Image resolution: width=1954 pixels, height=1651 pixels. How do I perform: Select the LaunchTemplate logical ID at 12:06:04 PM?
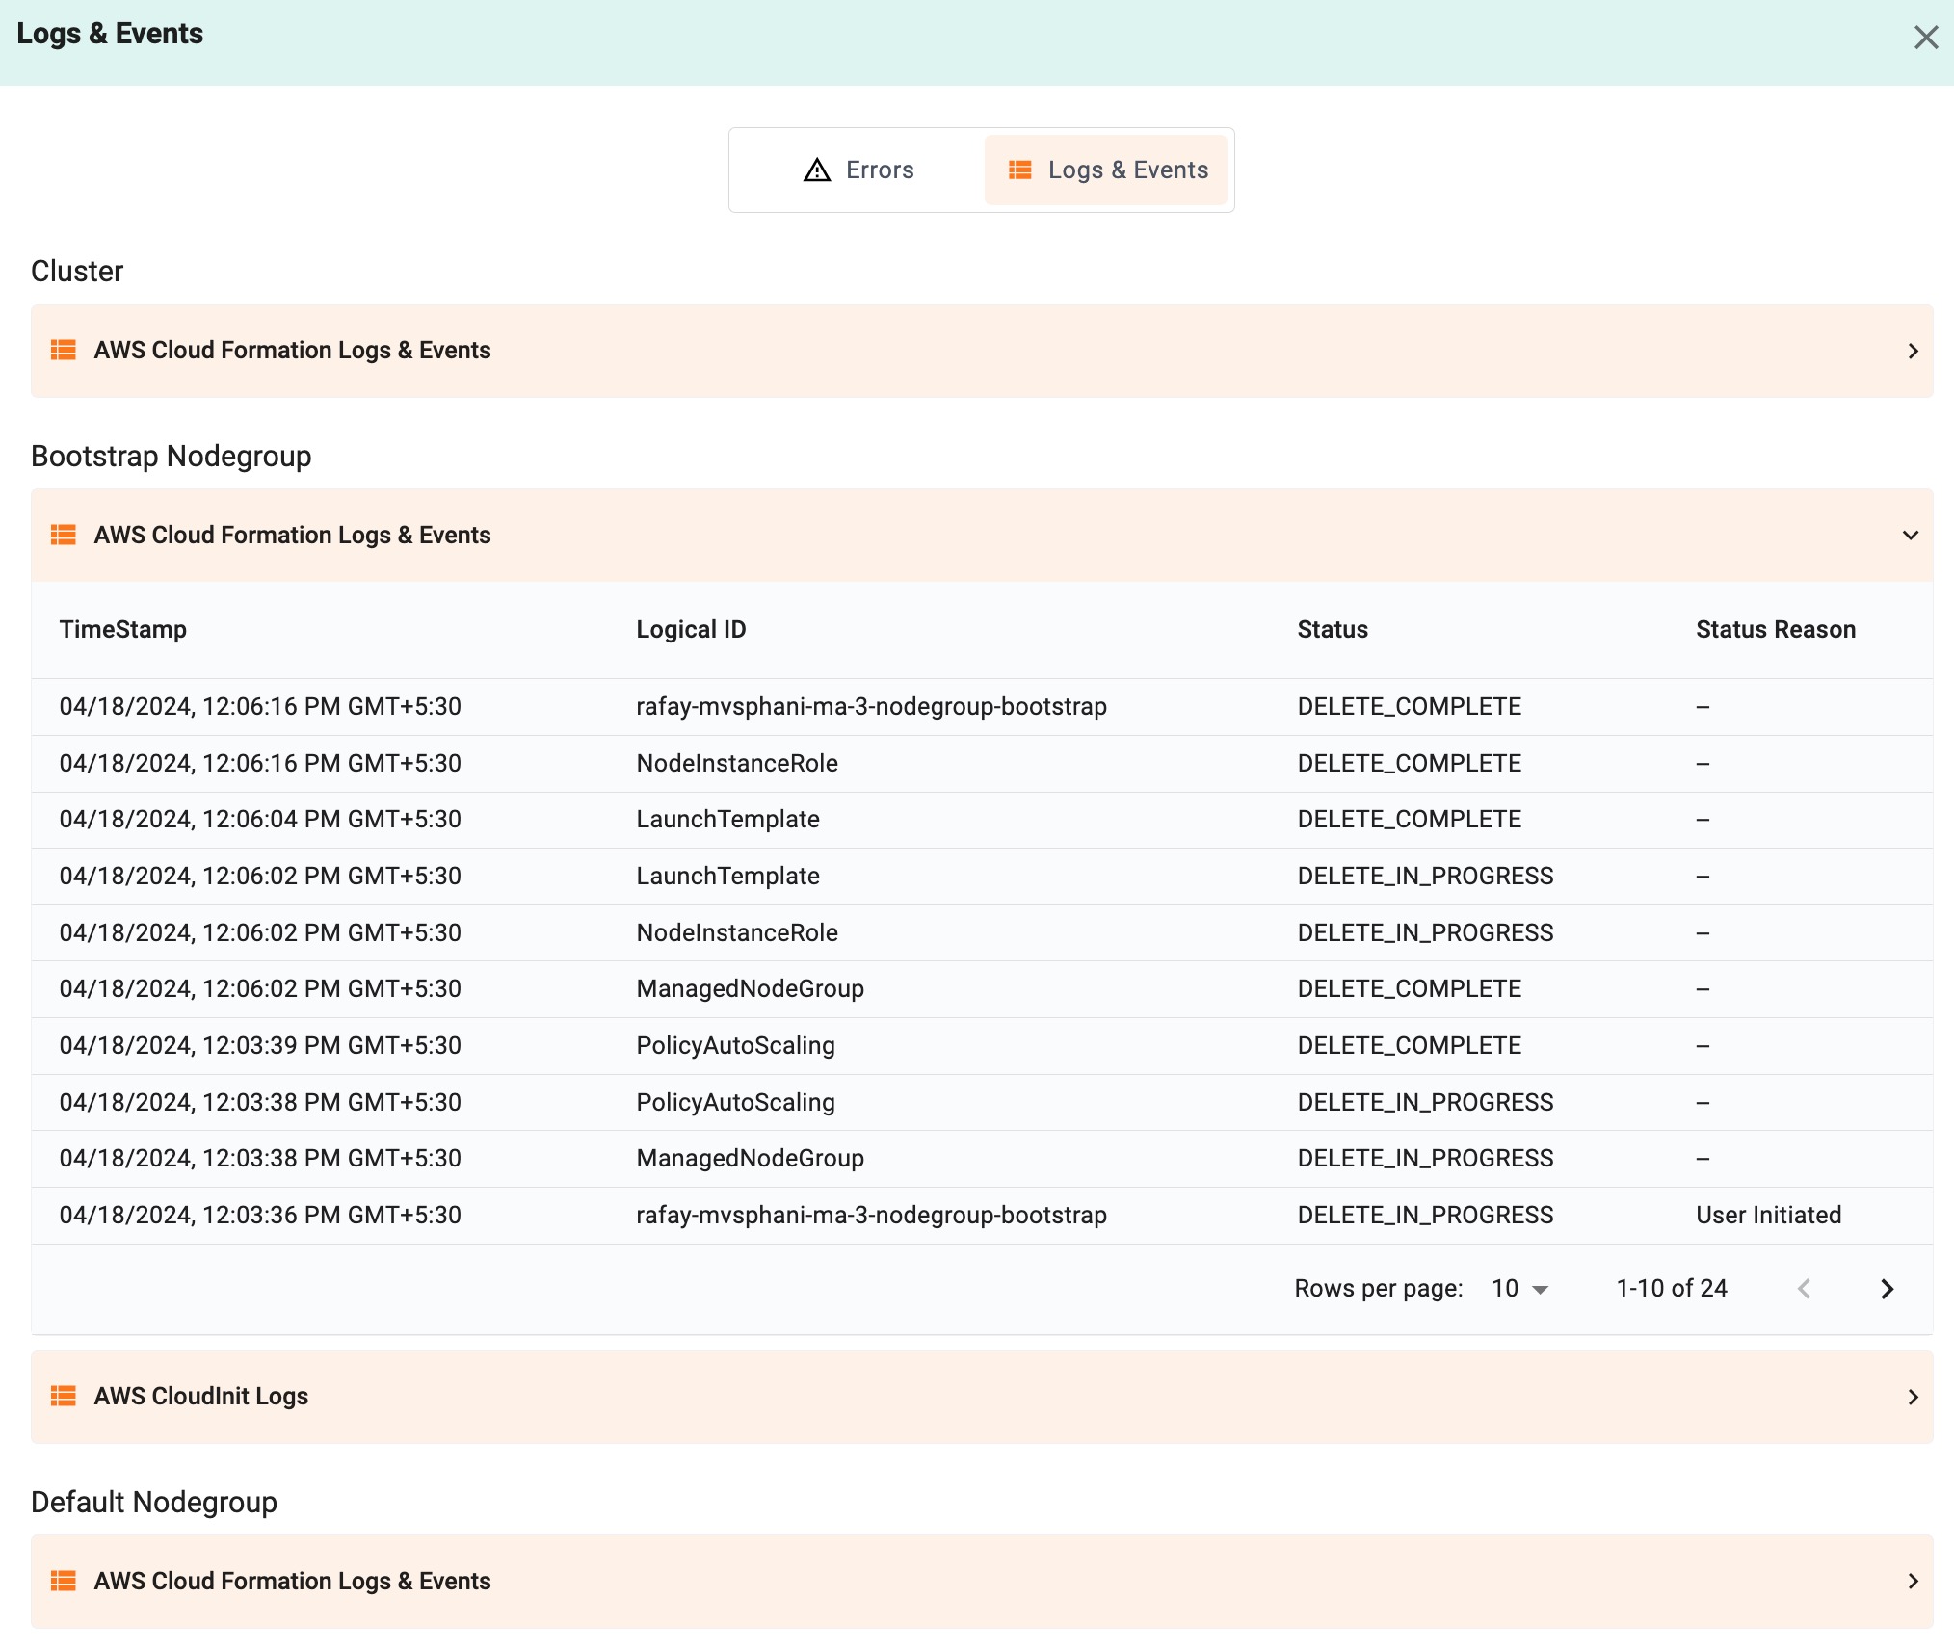coord(727,819)
